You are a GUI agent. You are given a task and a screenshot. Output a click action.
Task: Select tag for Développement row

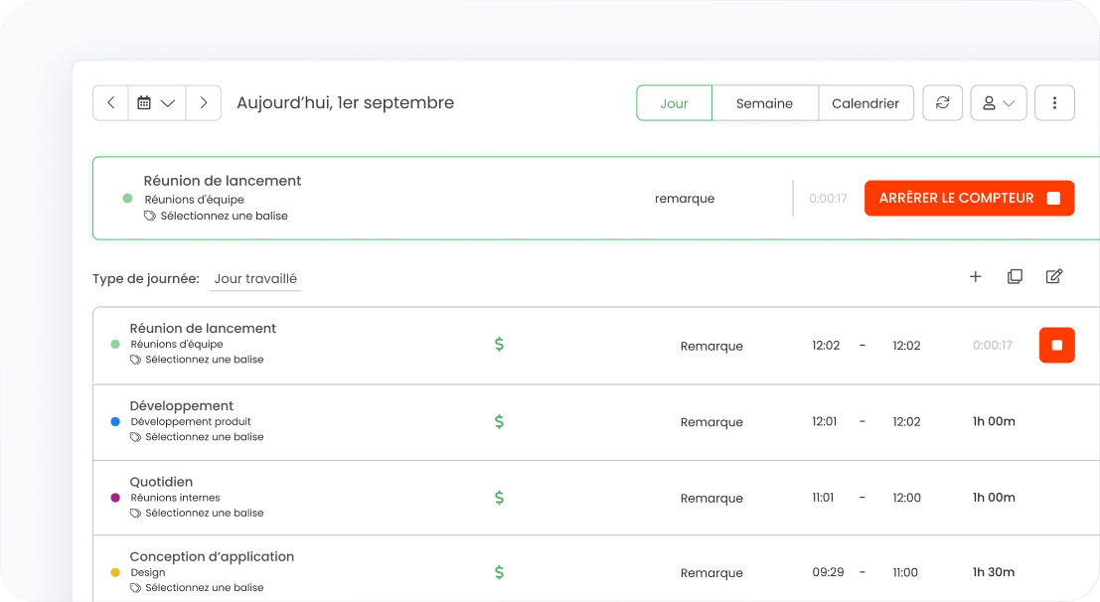point(197,437)
